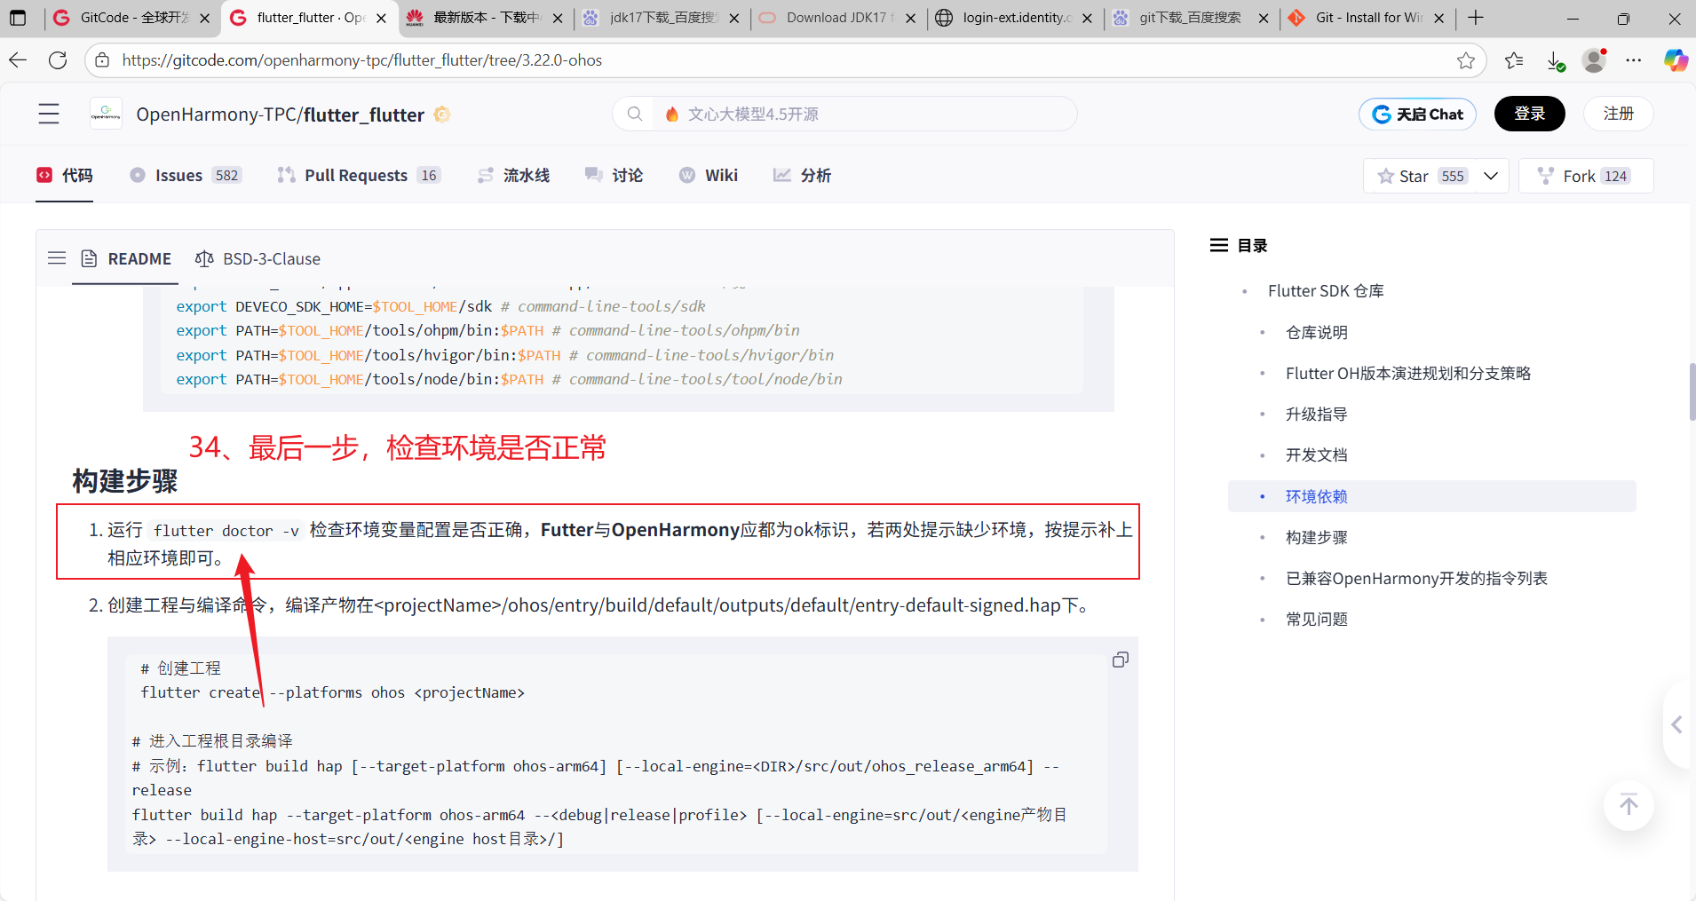Reload the current page
1696x901 pixels.
[58, 60]
